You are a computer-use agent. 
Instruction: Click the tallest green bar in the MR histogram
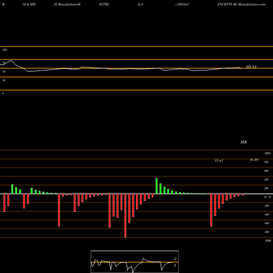(x=157, y=186)
